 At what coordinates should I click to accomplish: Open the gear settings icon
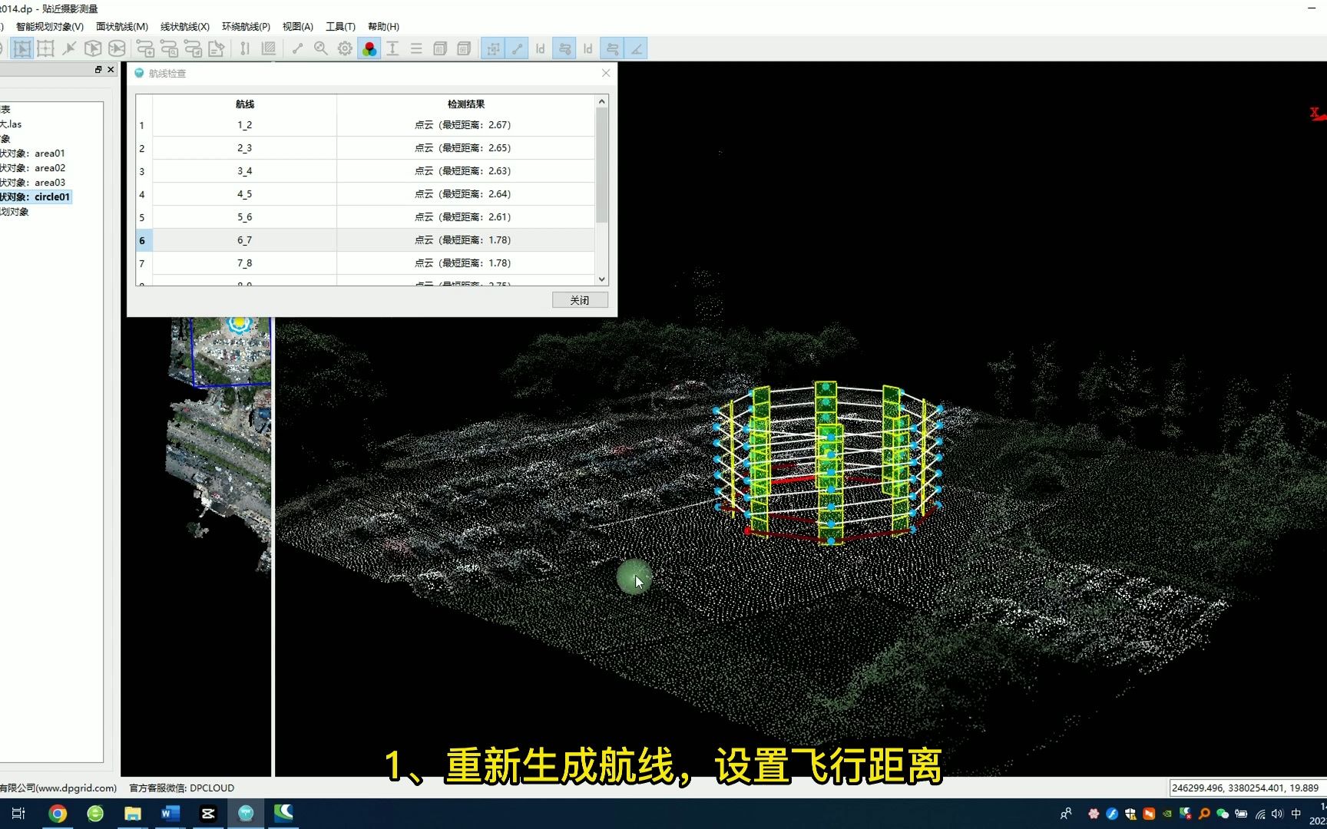(345, 48)
